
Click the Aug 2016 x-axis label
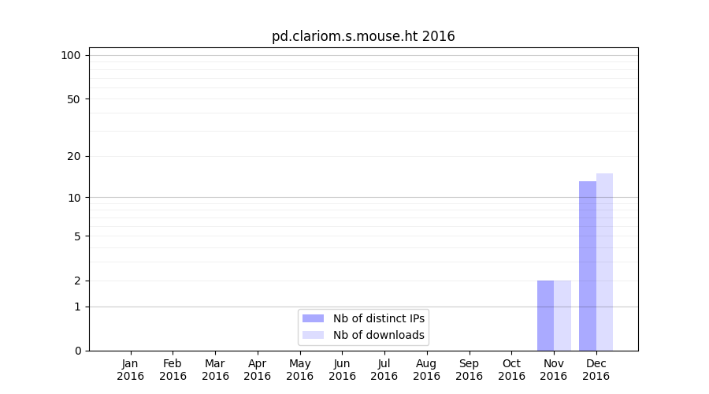click(x=426, y=370)
